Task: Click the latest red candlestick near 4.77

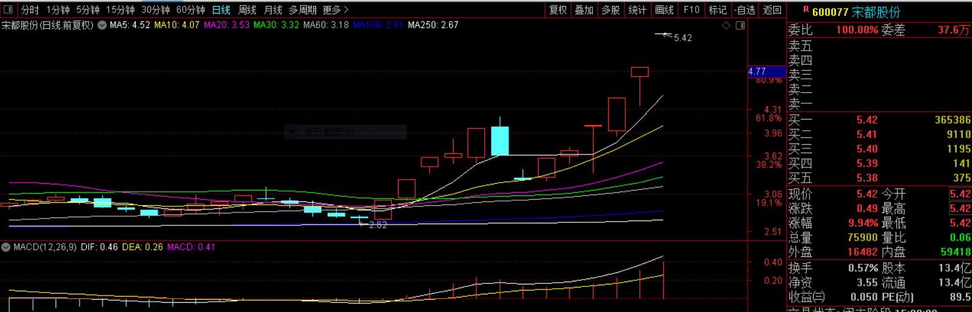Action: pyautogui.click(x=640, y=72)
